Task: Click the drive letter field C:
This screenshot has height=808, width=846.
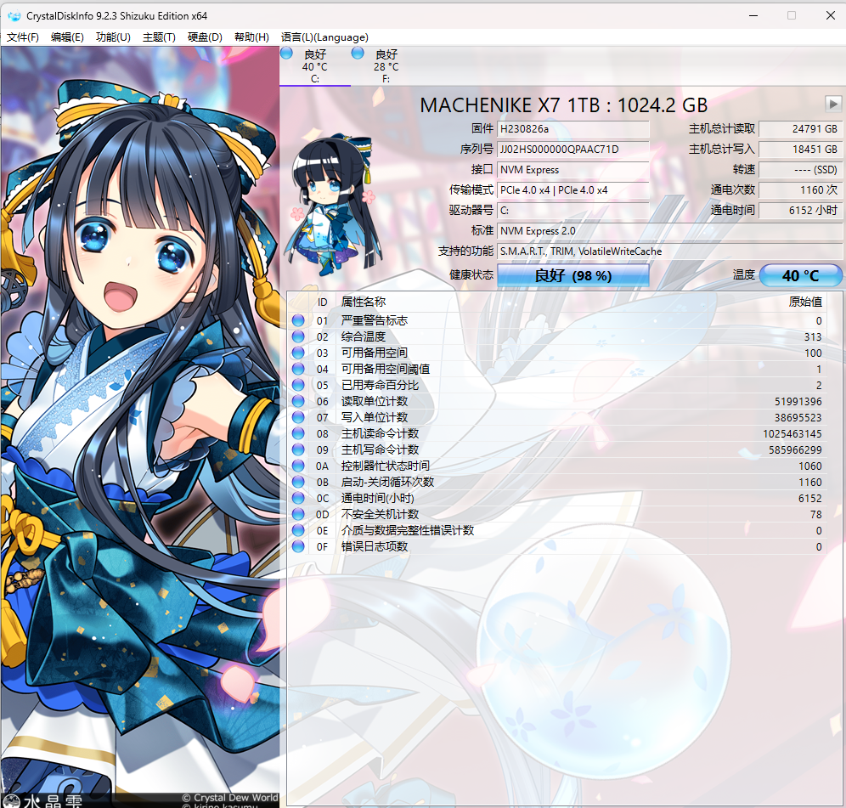Action: [x=573, y=211]
